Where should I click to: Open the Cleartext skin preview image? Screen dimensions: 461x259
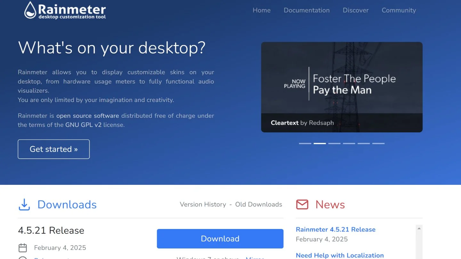coord(342,87)
